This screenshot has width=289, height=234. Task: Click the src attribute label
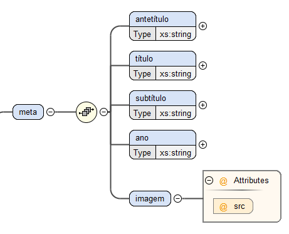coord(239,206)
